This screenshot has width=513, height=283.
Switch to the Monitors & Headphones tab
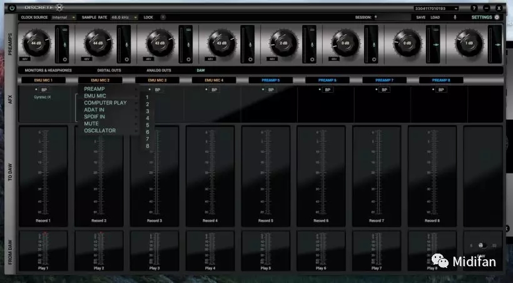(x=48, y=70)
